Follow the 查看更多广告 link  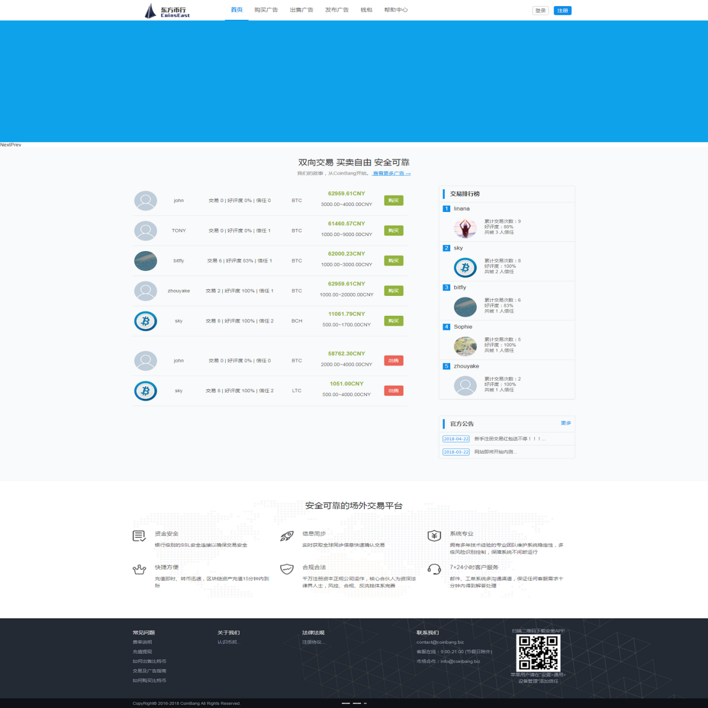click(x=391, y=174)
